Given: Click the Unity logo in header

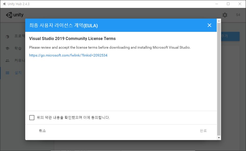Looking at the screenshot, I should click(15, 15).
